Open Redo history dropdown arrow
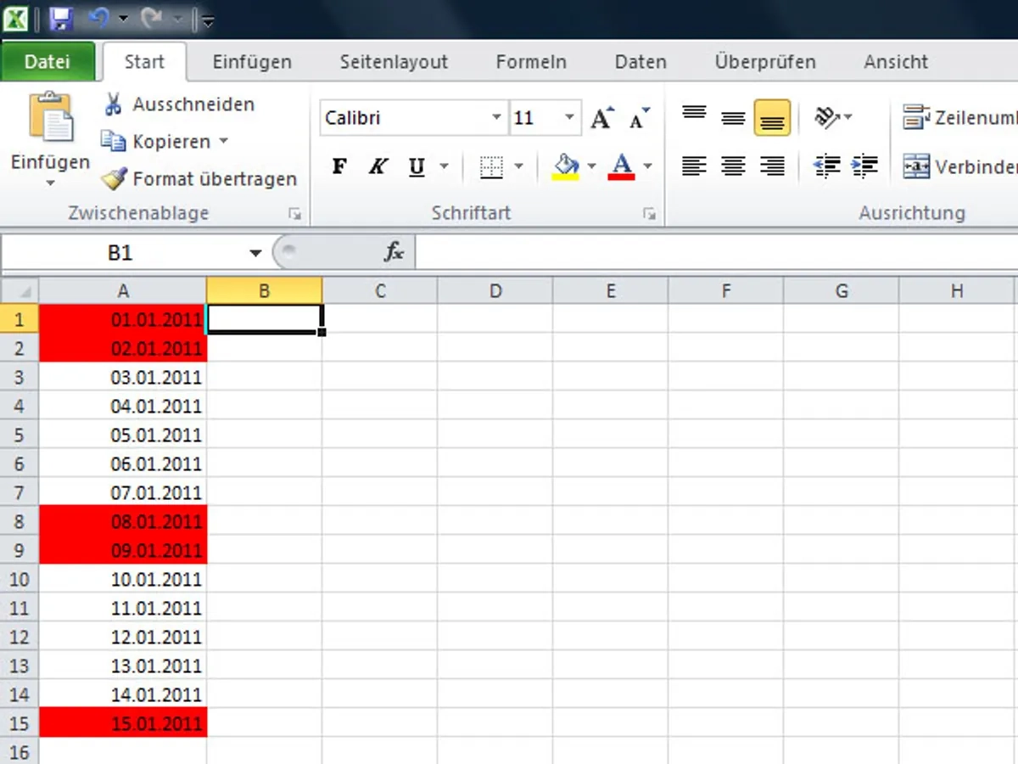The height and width of the screenshot is (764, 1018). point(177,19)
